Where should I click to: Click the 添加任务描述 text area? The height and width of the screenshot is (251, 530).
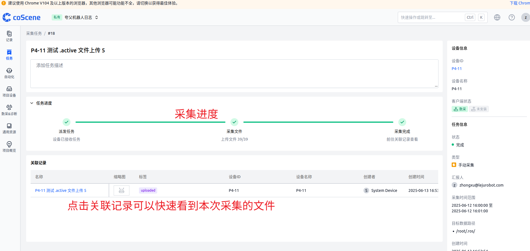click(234, 73)
